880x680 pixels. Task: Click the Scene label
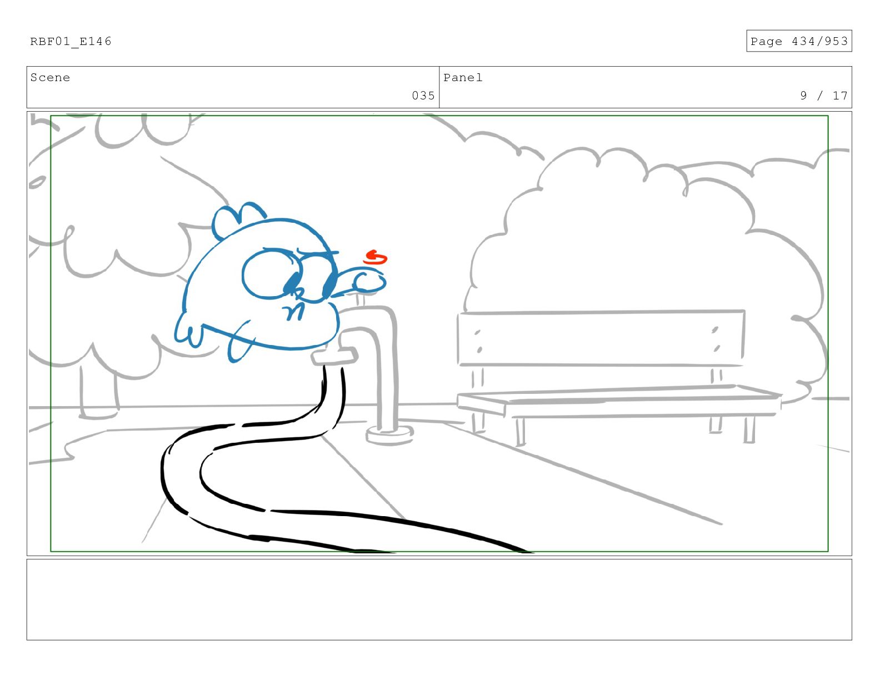50,78
